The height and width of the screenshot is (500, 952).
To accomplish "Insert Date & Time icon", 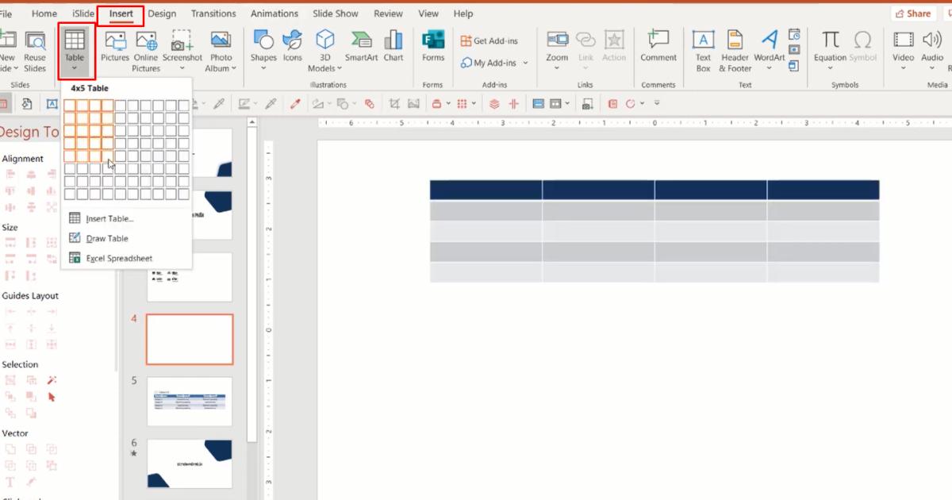I will 795,35.
